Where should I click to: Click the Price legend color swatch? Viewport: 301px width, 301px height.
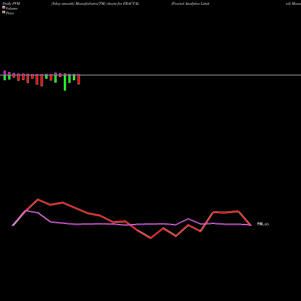point(4,12)
